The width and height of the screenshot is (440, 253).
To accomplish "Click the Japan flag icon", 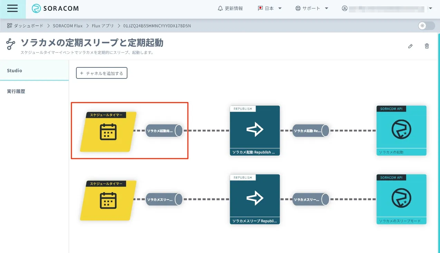I will [x=260, y=9].
